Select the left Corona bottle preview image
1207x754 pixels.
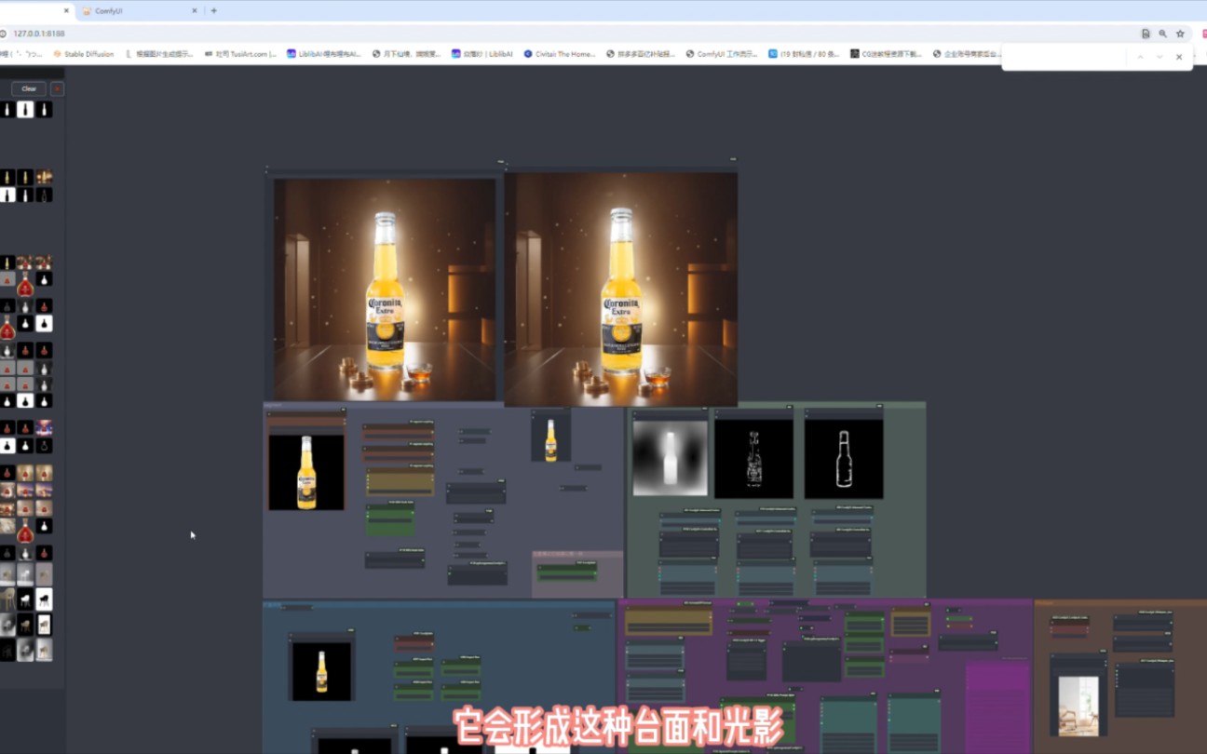point(385,289)
